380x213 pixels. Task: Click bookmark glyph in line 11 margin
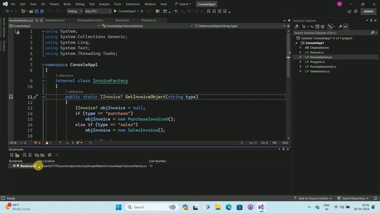coord(11,97)
